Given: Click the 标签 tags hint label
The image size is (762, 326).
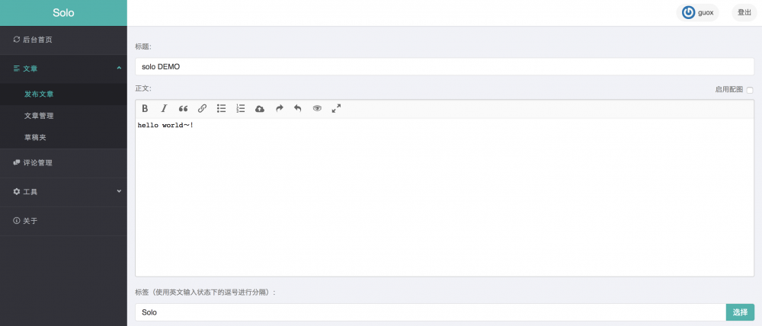Looking at the screenshot, I should pyautogui.click(x=206, y=292).
